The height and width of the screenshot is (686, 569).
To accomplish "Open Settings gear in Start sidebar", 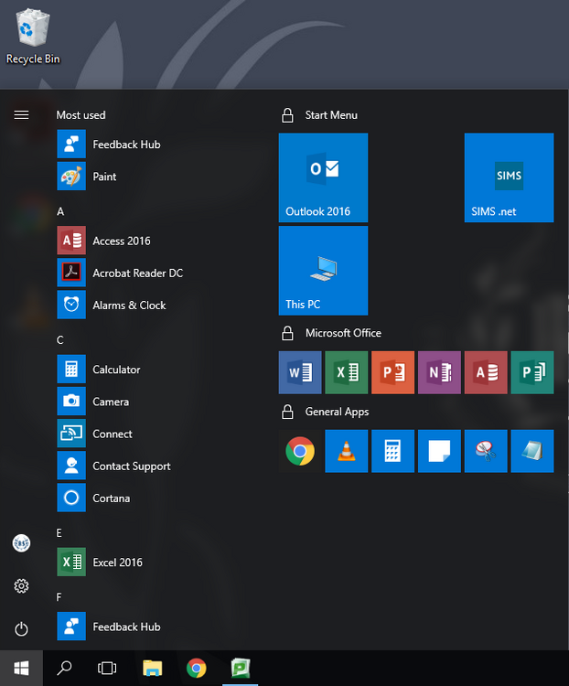I will pos(21,585).
